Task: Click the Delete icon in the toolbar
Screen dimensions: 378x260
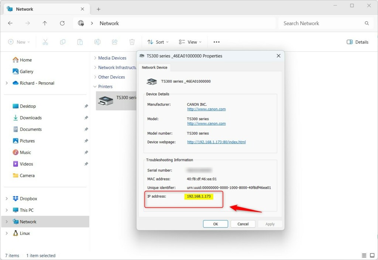Action: pos(132,42)
